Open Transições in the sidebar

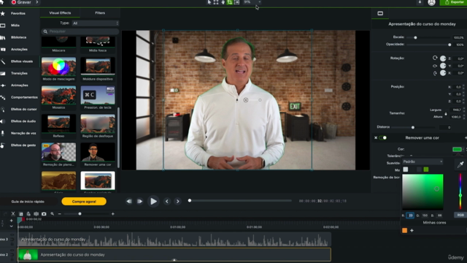coord(20,73)
